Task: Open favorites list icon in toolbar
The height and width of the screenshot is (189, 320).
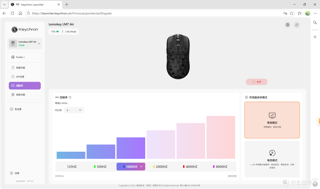Action: click(299, 13)
